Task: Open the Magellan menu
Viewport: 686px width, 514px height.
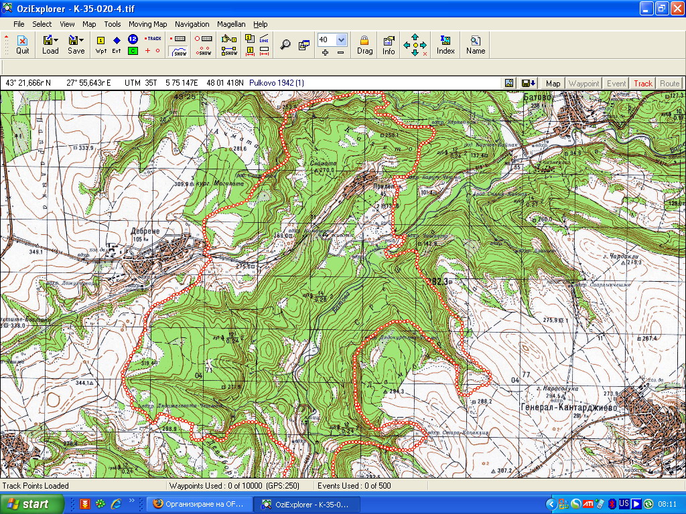Action: tap(230, 24)
